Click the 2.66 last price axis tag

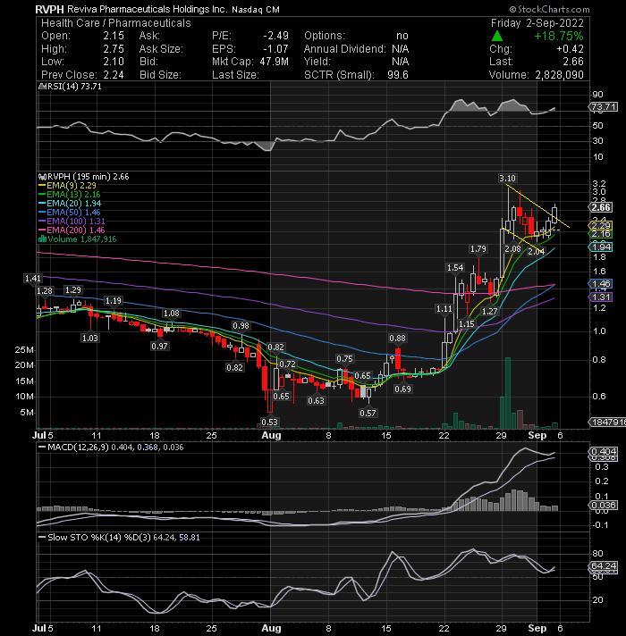point(601,207)
